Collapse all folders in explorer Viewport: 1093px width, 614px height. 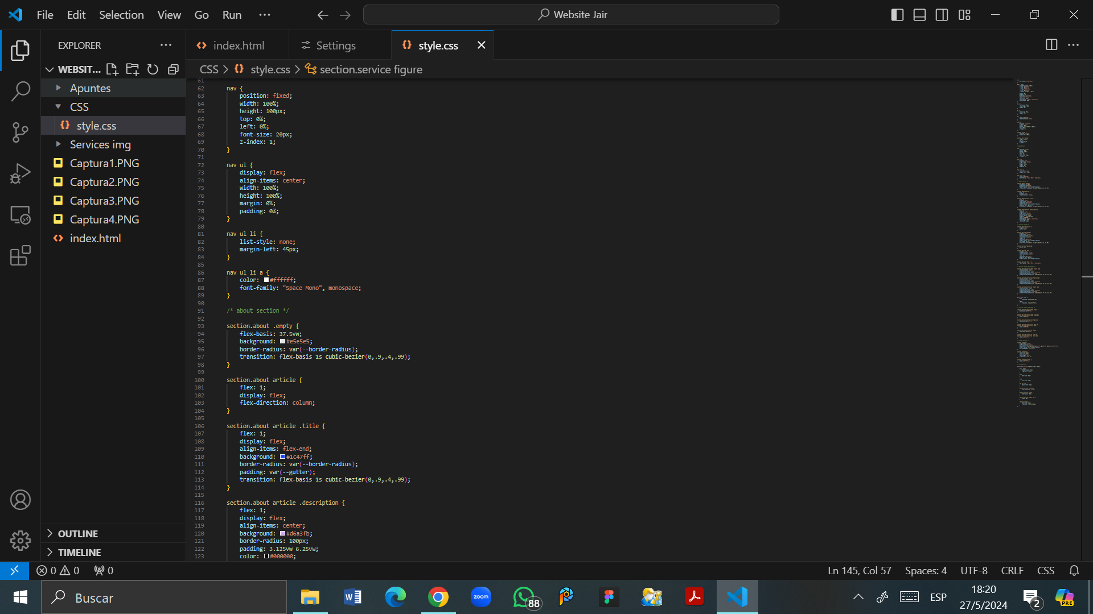tap(173, 69)
